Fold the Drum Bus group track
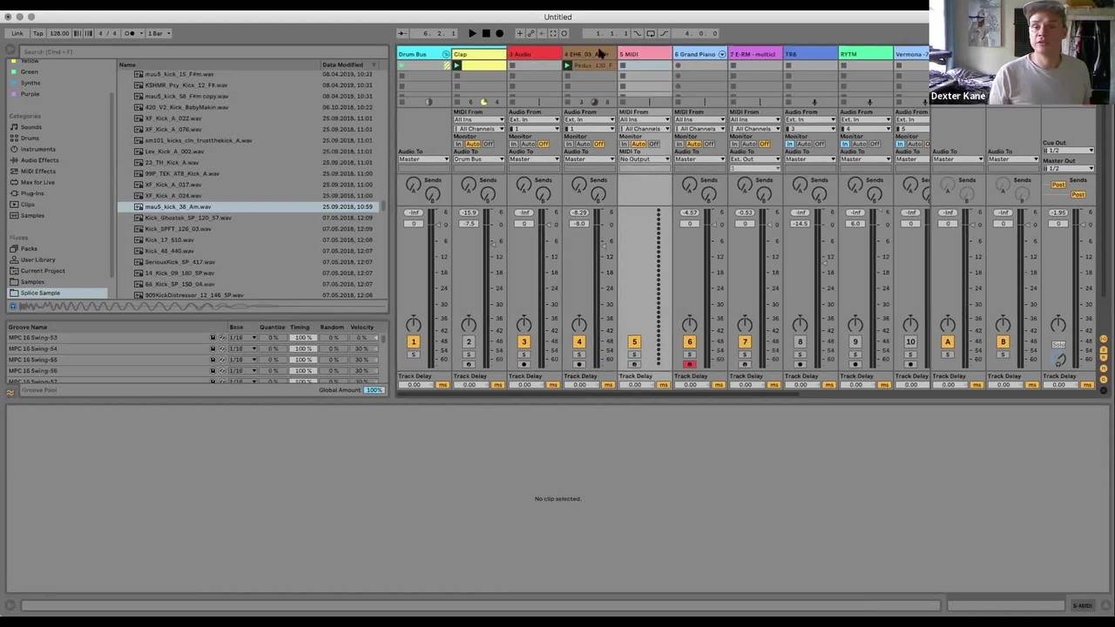The height and width of the screenshot is (627, 1115). [447, 54]
